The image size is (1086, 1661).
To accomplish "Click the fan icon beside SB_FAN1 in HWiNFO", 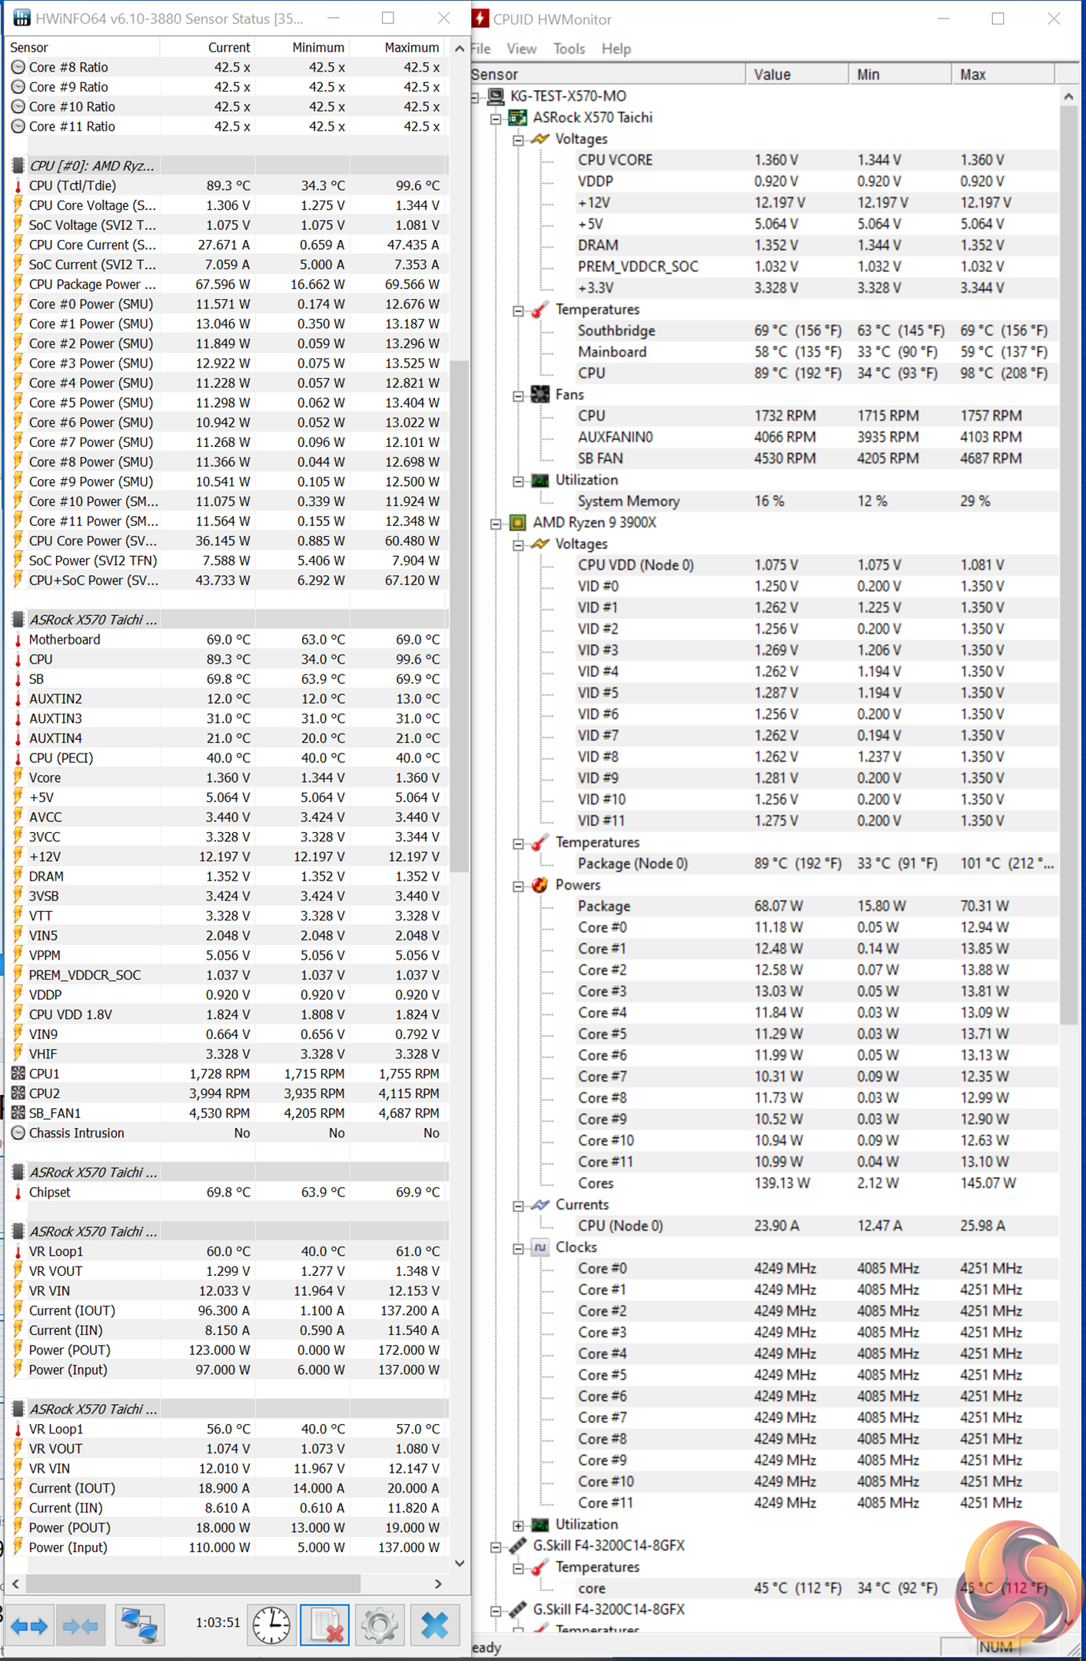I will (18, 1113).
